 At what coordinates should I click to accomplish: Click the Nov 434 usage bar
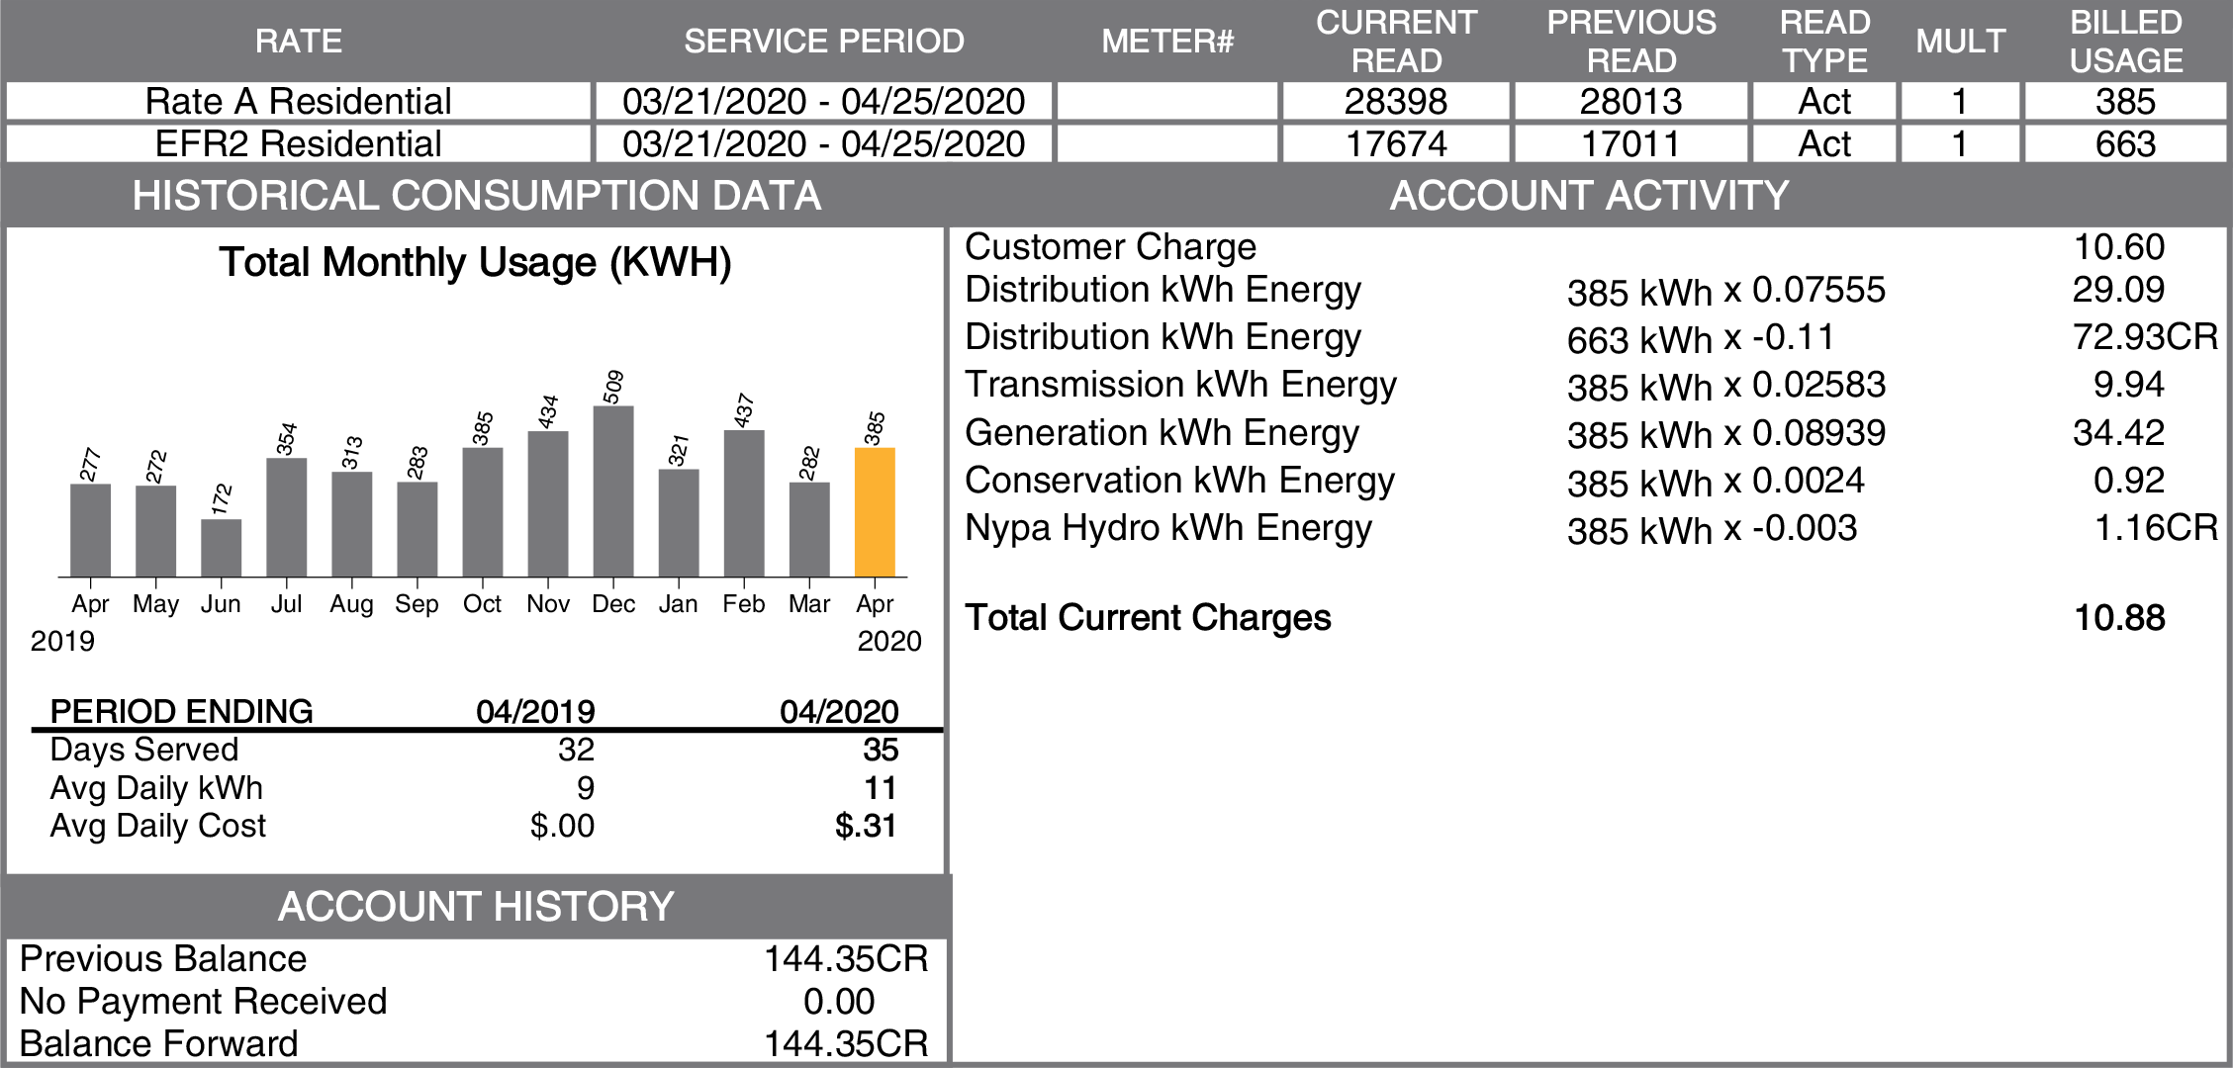point(548,503)
